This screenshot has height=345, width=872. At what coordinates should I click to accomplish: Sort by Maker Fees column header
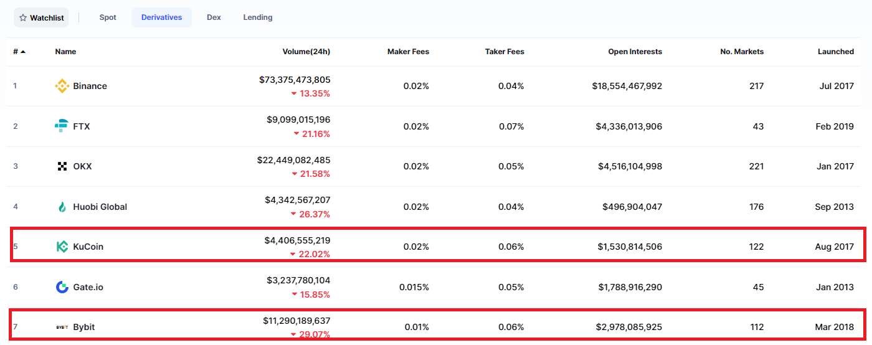(x=408, y=52)
